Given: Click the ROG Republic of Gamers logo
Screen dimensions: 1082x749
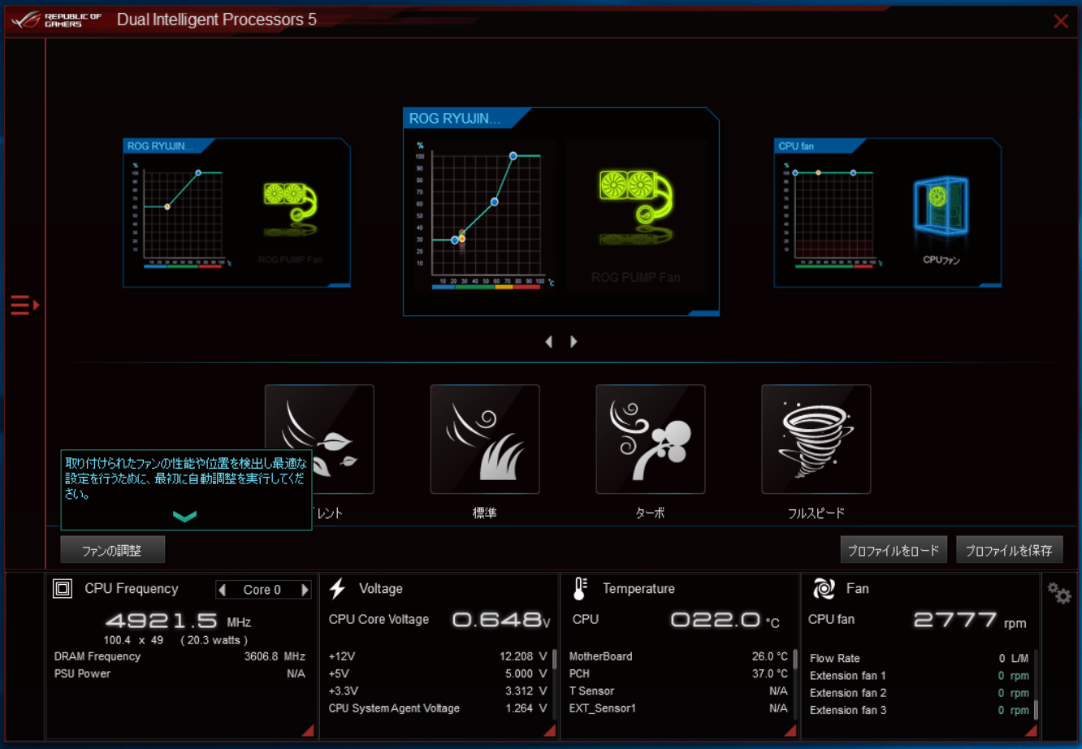Looking at the screenshot, I should point(57,20).
